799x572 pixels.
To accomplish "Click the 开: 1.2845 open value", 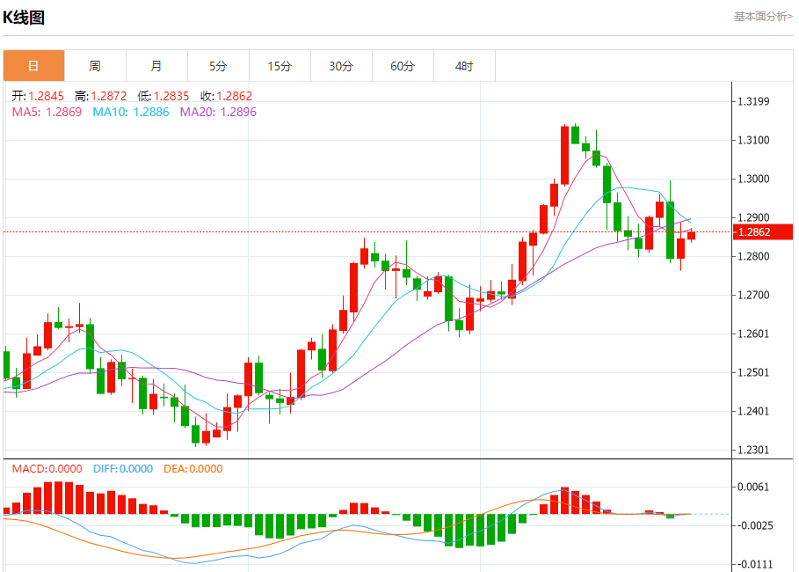I will click(x=38, y=96).
